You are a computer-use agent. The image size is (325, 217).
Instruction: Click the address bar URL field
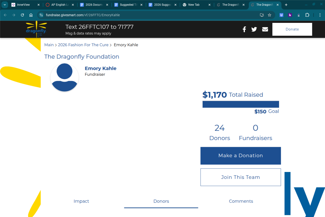coord(150,15)
